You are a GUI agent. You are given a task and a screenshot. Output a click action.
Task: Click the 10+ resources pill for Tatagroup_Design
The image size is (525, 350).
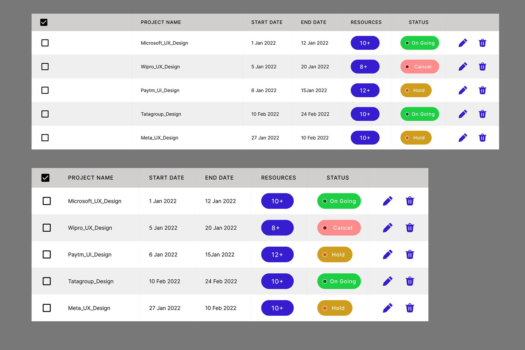click(x=365, y=114)
